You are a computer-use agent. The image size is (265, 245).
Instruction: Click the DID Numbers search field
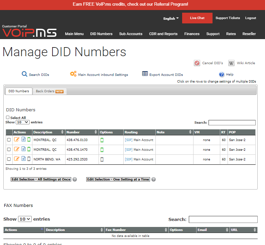232,123
